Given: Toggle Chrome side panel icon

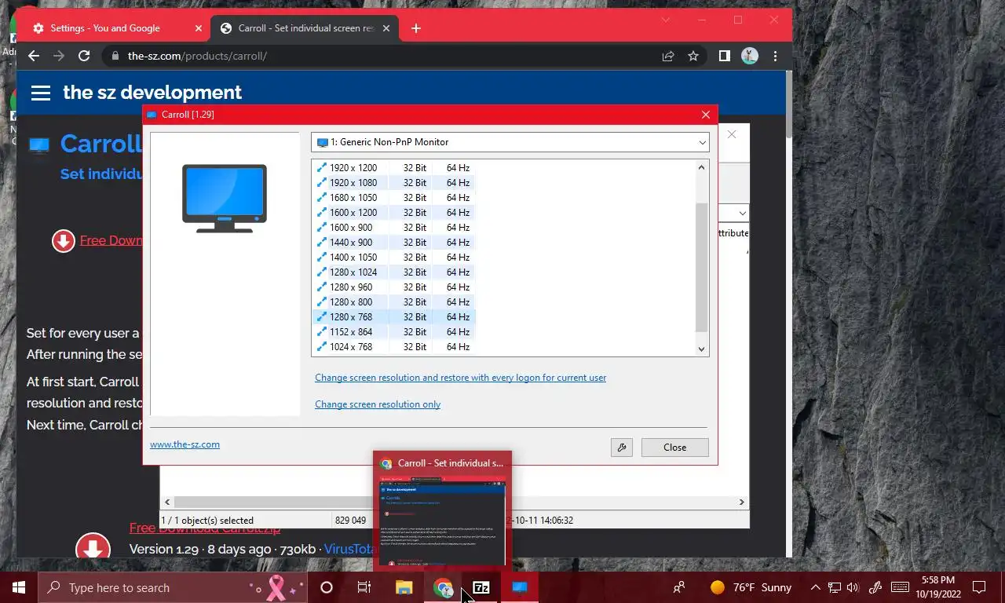Looking at the screenshot, I should (x=725, y=56).
